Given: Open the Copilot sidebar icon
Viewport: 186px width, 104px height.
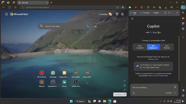Looking at the screenshot, I should click(183, 7).
